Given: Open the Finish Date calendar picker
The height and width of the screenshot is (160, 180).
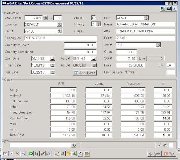Looking at the screenshot, I should (x=52, y=65).
